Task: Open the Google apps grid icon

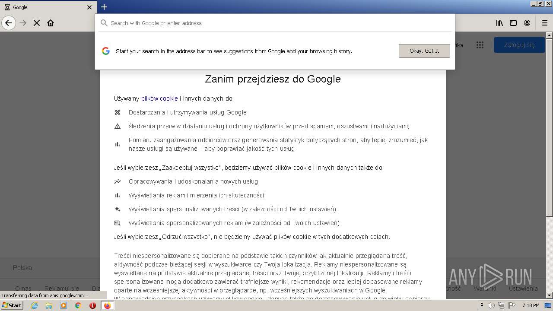Action: (x=480, y=45)
